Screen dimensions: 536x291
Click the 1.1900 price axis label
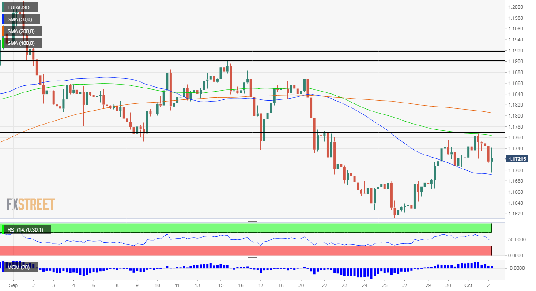click(x=516, y=62)
